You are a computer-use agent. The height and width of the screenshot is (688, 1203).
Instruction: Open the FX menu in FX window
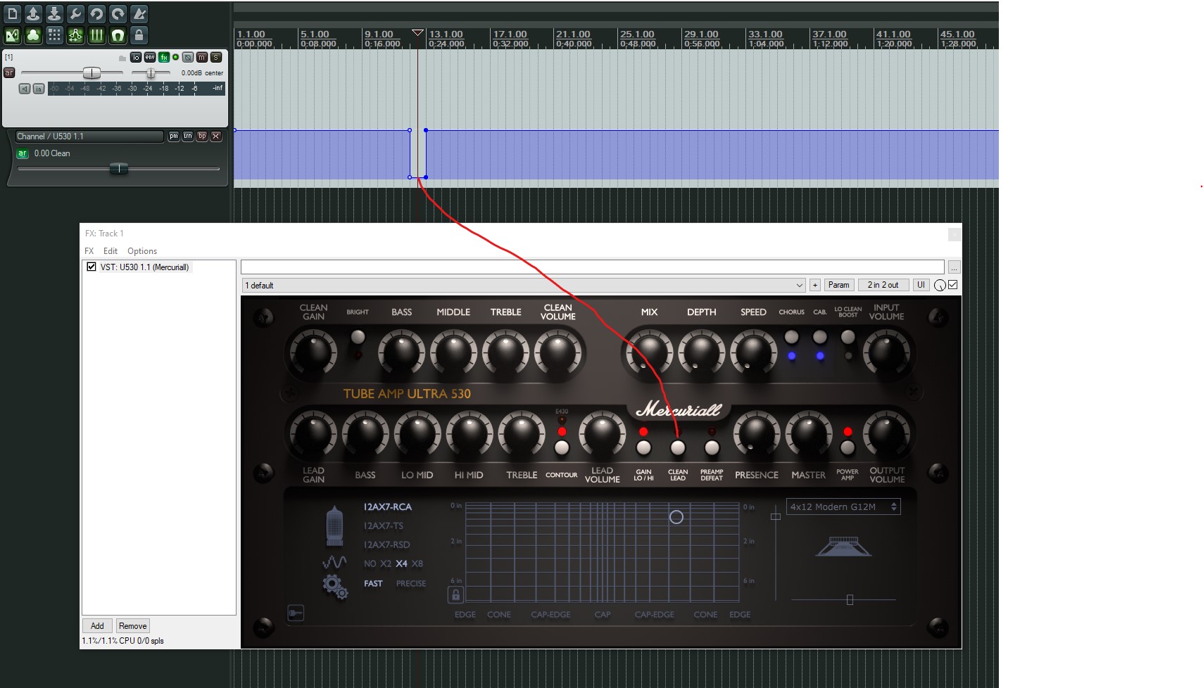click(89, 250)
